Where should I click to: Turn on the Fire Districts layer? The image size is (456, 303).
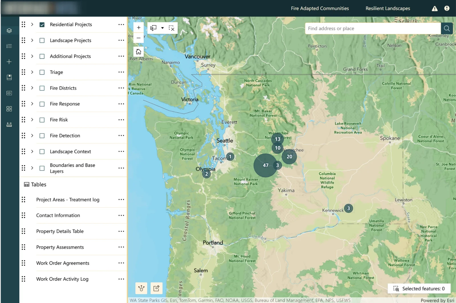tap(42, 88)
